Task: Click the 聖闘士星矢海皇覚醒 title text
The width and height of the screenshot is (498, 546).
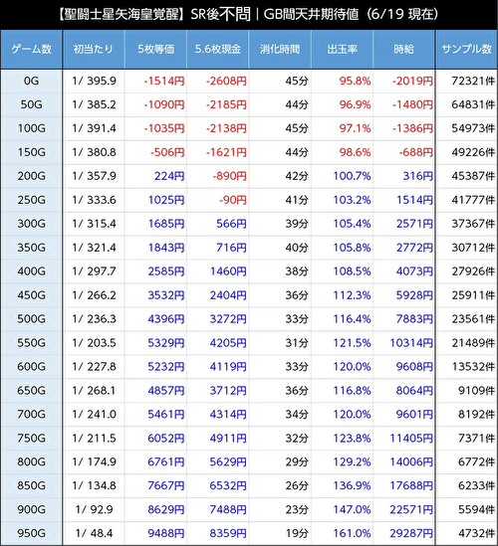Action: [x=121, y=14]
